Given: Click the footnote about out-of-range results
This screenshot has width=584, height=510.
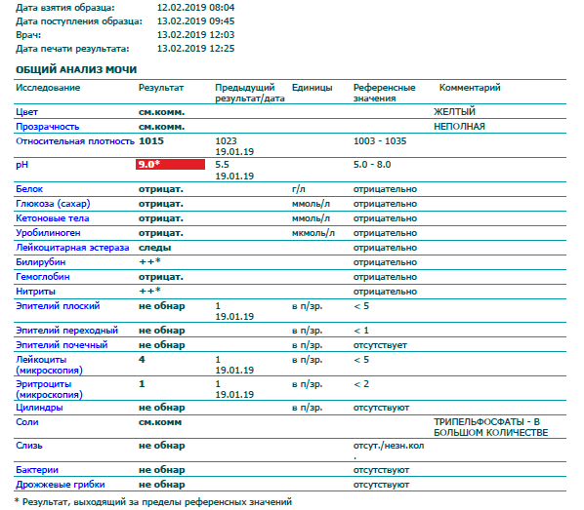Looking at the screenshot, I should coord(153,502).
